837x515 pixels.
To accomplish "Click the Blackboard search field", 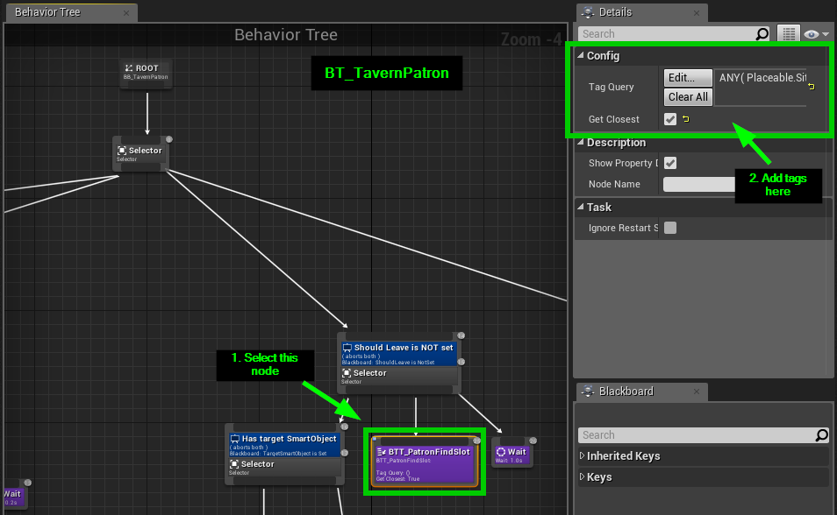I will pos(696,435).
